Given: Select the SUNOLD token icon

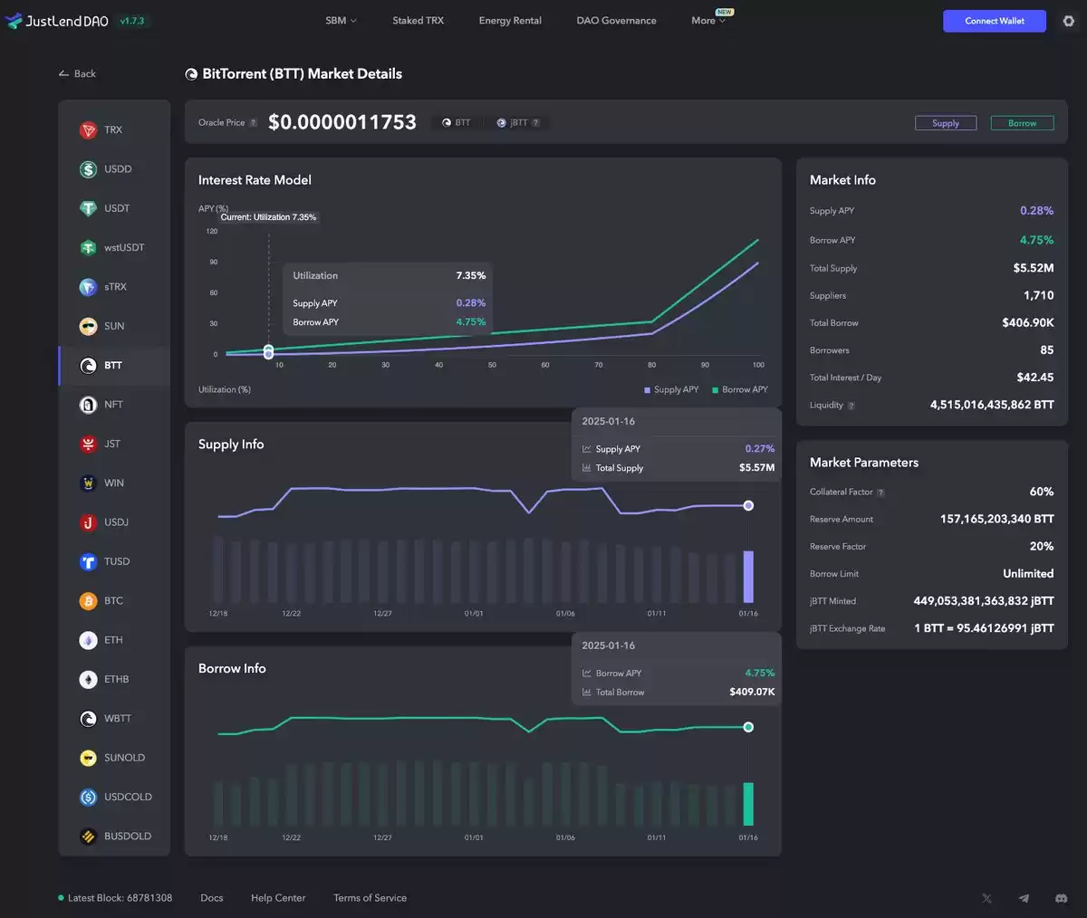Looking at the screenshot, I should (88, 758).
